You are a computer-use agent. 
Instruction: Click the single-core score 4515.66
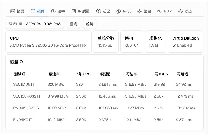click(105, 45)
